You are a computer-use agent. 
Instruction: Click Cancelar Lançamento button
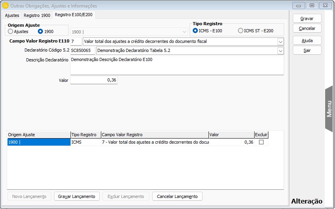coord(177,196)
